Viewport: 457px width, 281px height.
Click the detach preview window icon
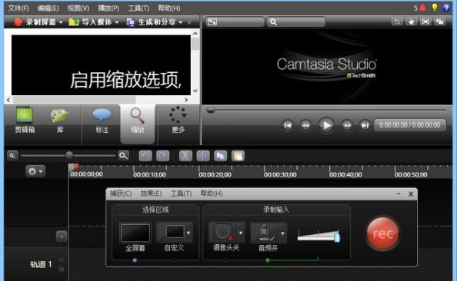pos(439,21)
